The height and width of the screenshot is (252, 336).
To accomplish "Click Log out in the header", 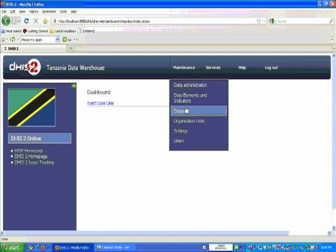I will point(271,68).
